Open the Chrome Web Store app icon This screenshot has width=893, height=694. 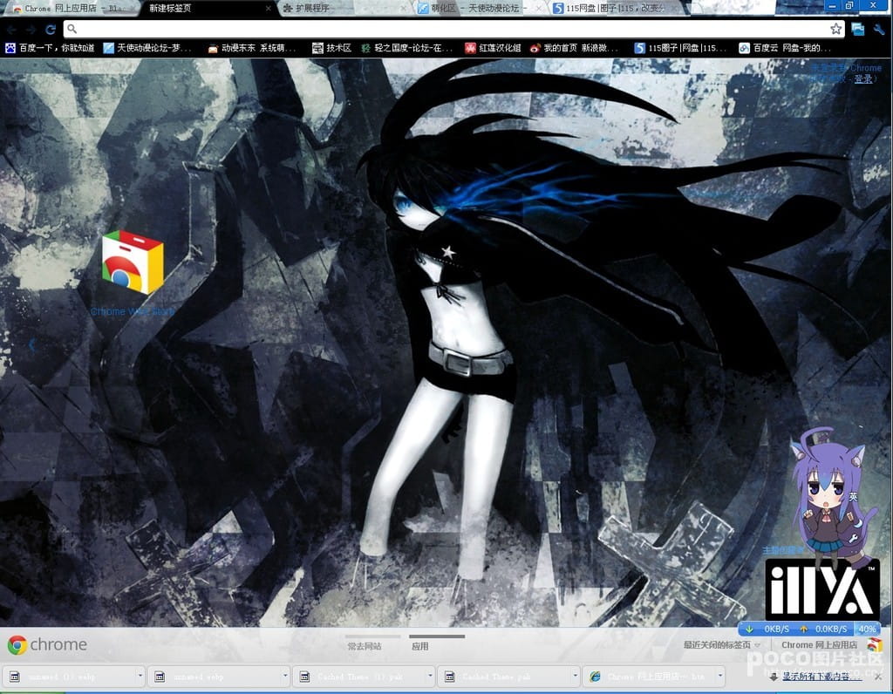tap(133, 262)
